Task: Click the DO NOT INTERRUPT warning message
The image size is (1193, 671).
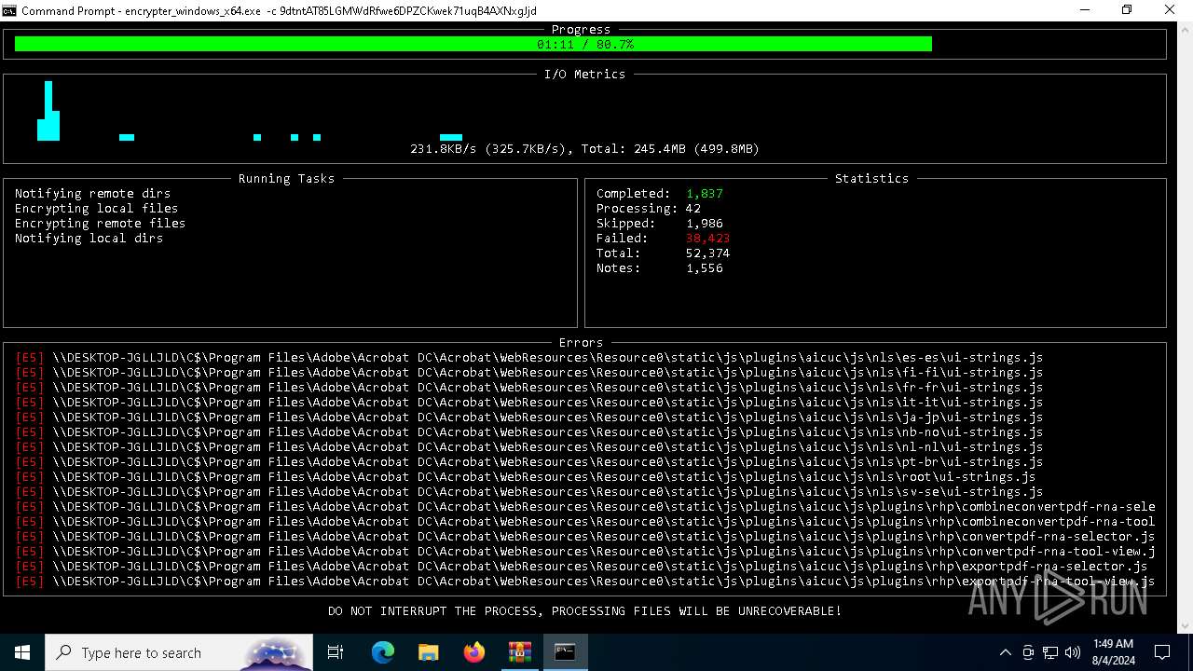Action: tap(585, 610)
